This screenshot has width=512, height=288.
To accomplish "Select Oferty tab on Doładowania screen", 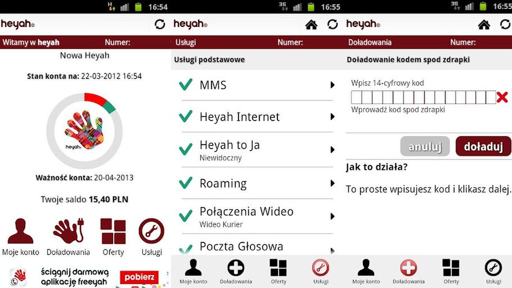I will click(451, 272).
